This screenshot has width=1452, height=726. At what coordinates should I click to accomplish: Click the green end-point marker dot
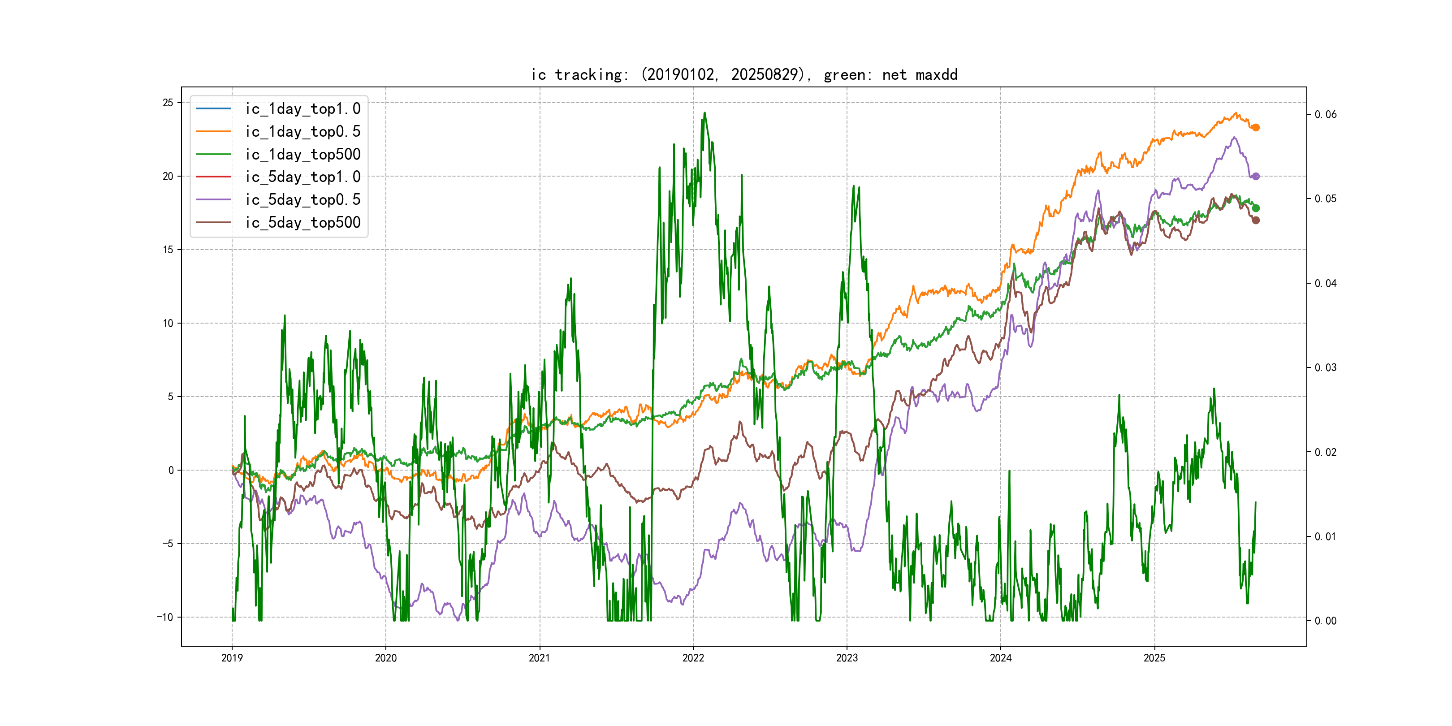click(x=1255, y=208)
